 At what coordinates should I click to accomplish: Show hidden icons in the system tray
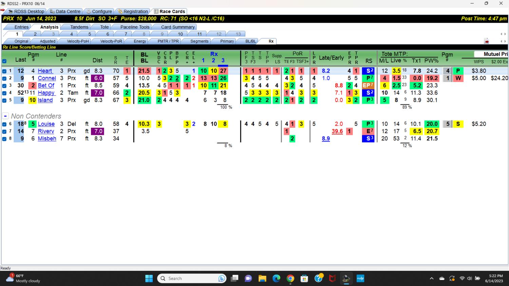[x=432, y=279]
